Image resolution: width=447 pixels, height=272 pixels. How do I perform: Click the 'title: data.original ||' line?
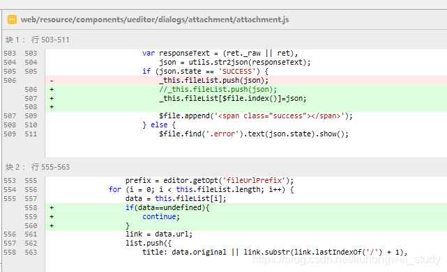click(275, 253)
